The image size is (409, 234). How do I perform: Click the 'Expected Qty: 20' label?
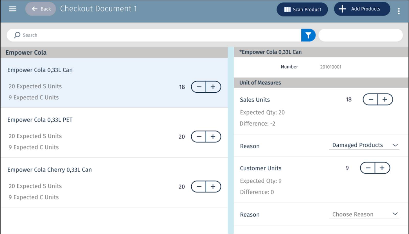pos(262,112)
